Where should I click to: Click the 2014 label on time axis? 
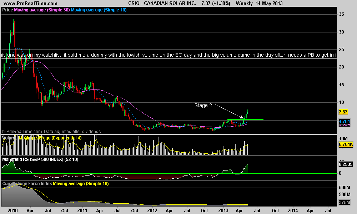[x=293, y=210]
